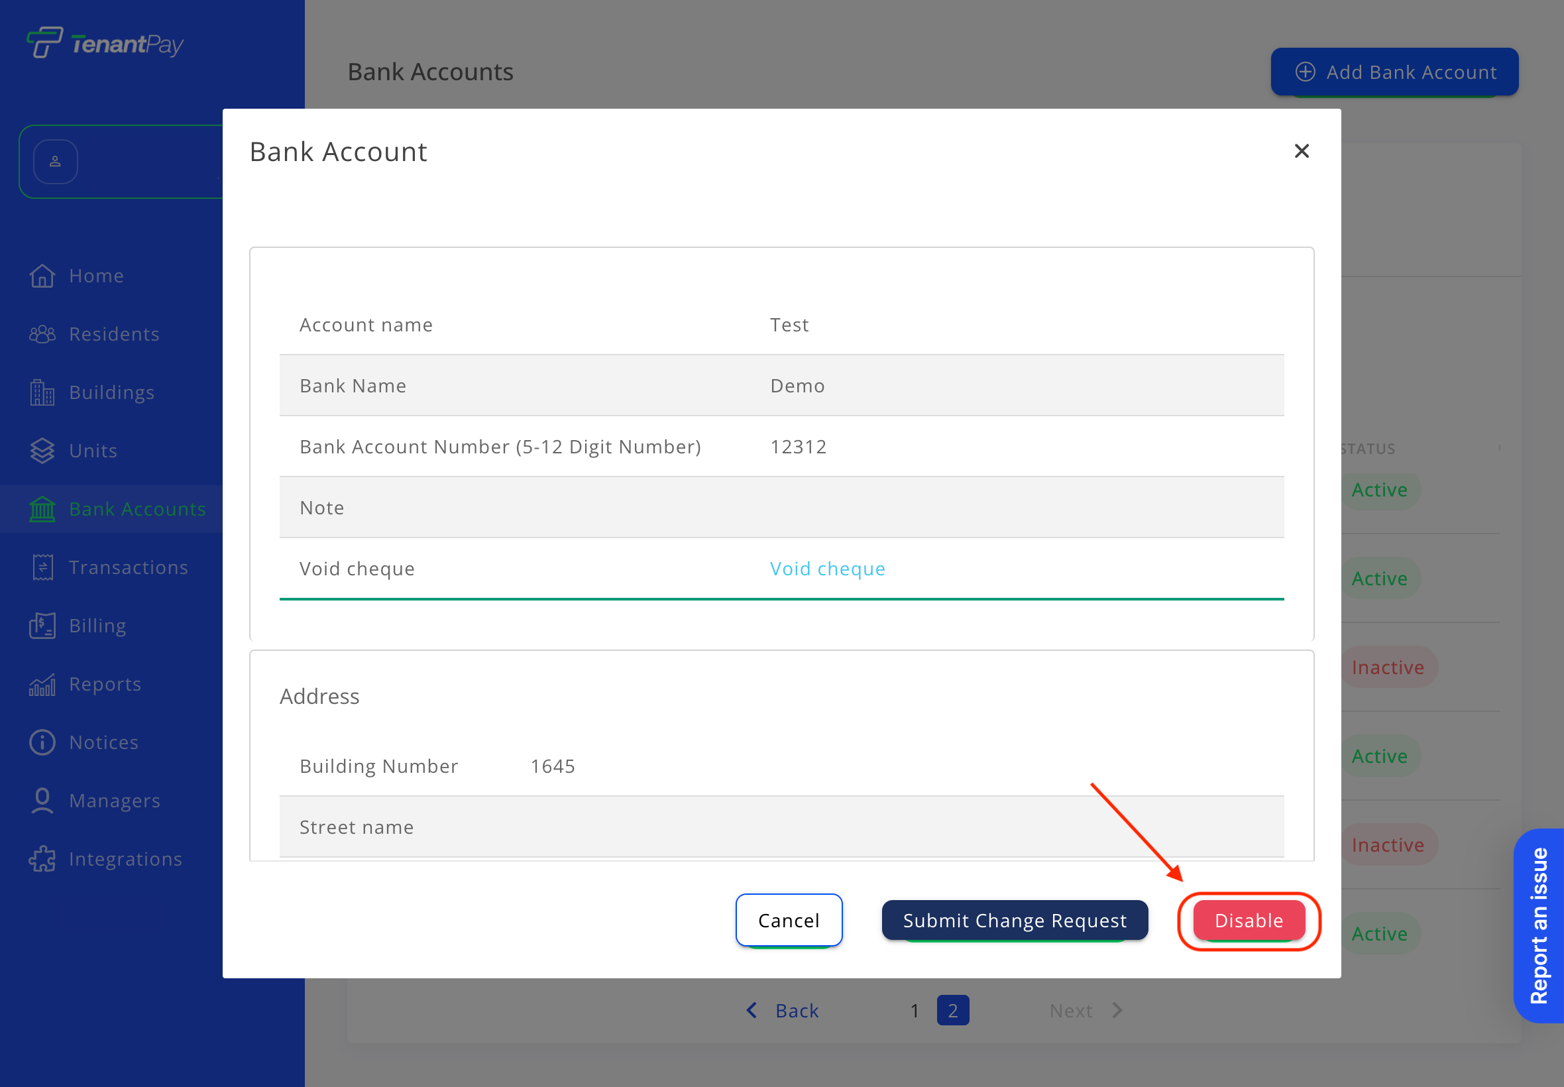The width and height of the screenshot is (1564, 1087).
Task: Go to the Bank Accounts menu item
Action: coord(137,509)
